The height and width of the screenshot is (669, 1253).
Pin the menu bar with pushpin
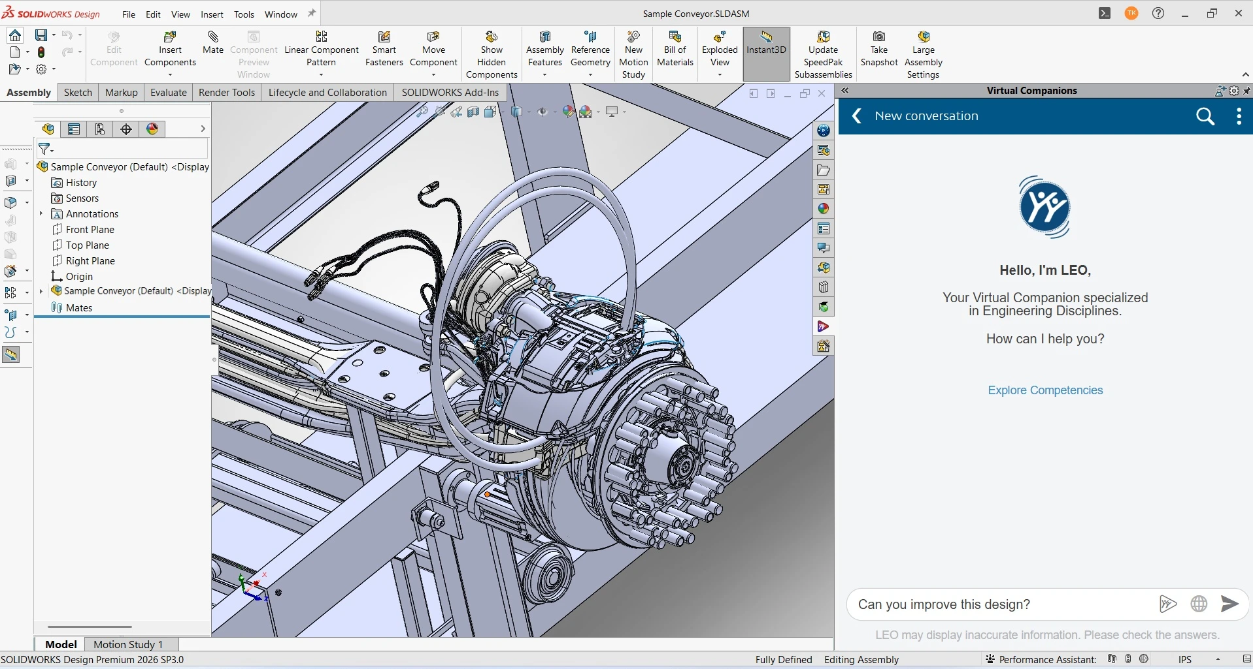coord(312,13)
